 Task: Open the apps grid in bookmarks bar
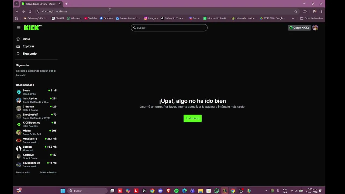point(16,18)
